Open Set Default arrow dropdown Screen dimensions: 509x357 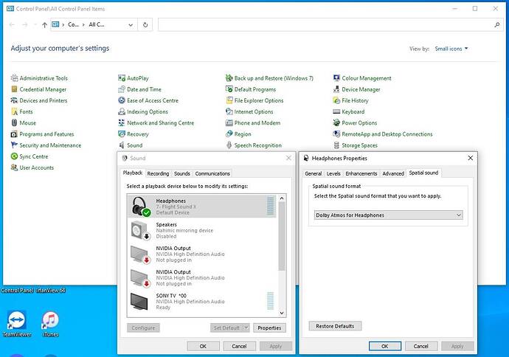point(246,327)
